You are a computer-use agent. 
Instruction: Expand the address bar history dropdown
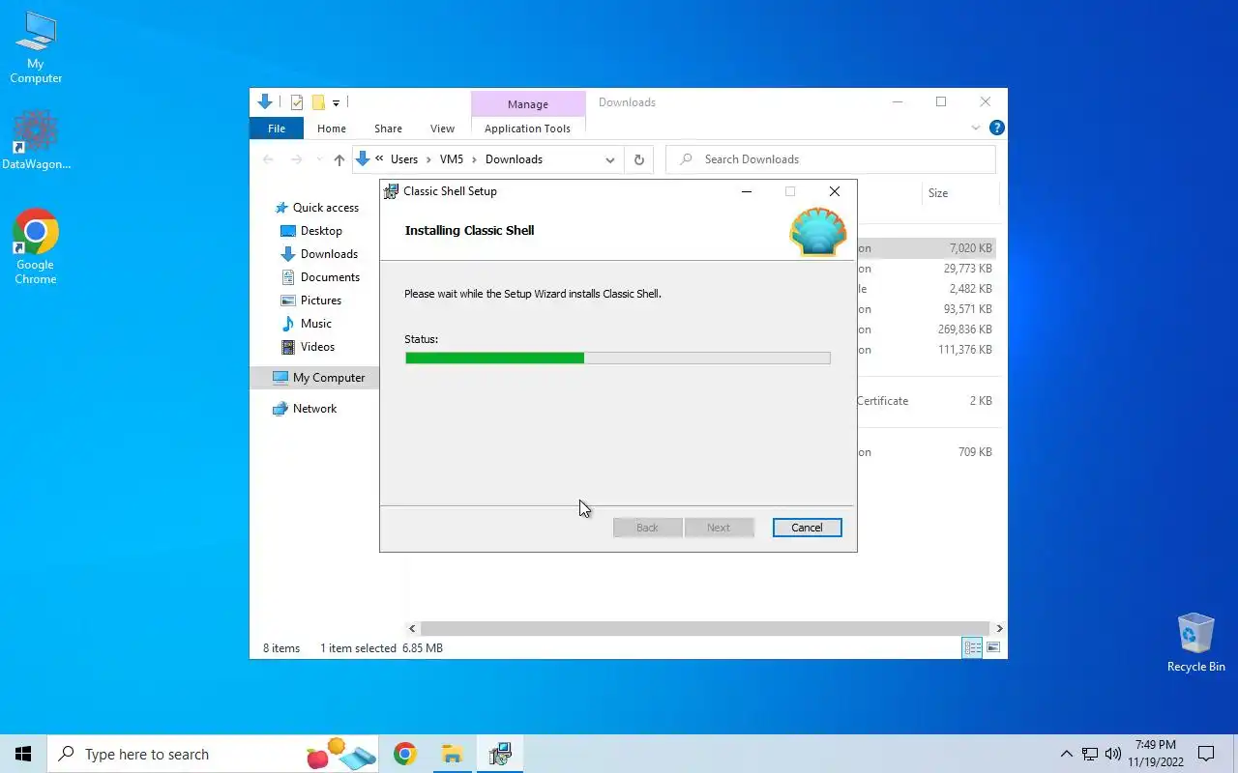609,159
